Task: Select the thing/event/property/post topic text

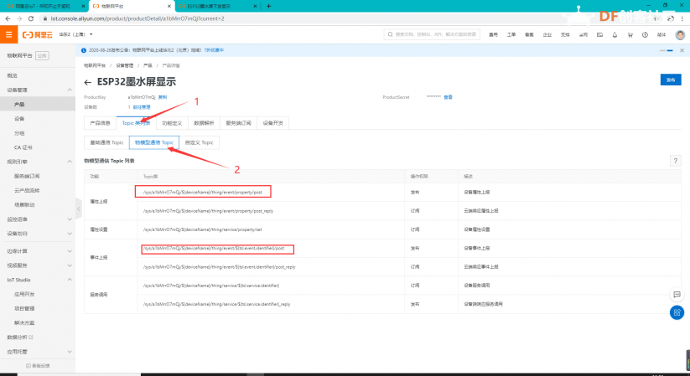Action: tap(203, 192)
